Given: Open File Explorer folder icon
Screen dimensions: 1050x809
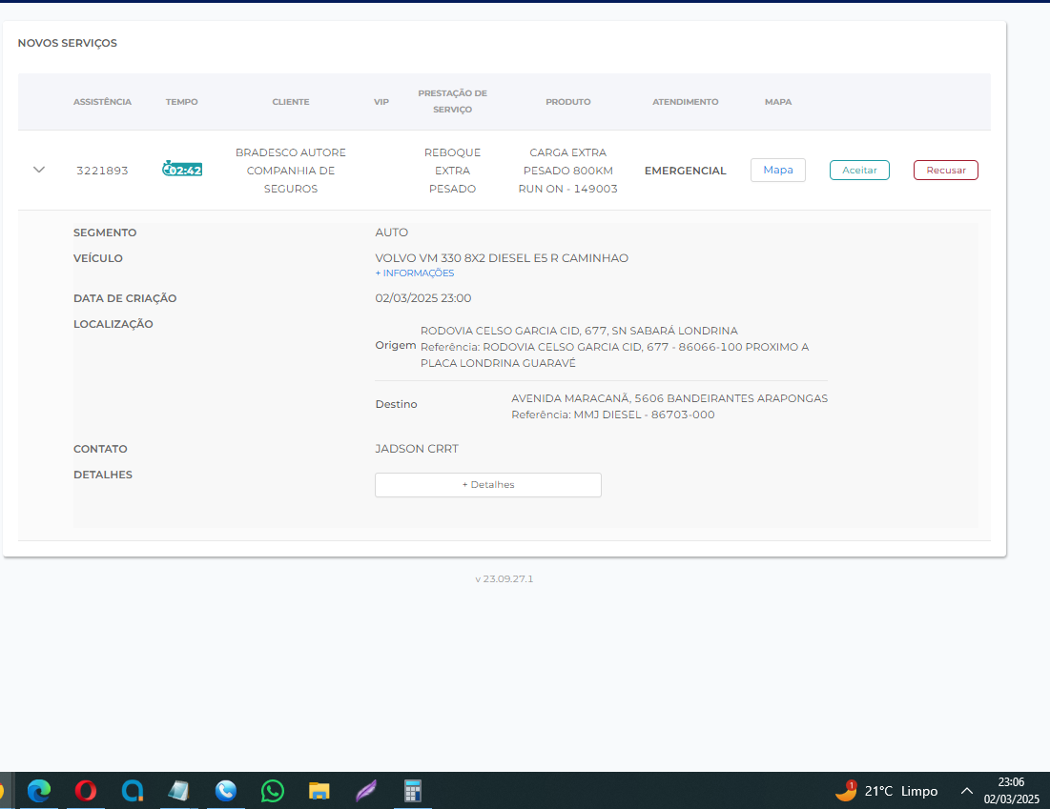Looking at the screenshot, I should point(319,791).
